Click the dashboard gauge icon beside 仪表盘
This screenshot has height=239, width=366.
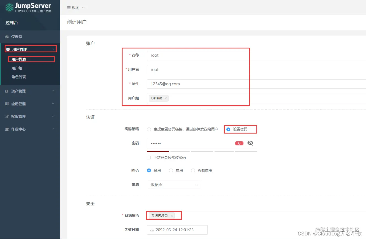coord(7,37)
